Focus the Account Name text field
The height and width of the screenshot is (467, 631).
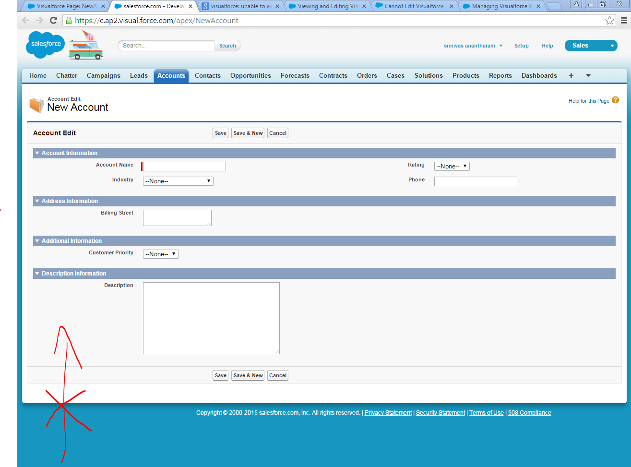tap(184, 167)
